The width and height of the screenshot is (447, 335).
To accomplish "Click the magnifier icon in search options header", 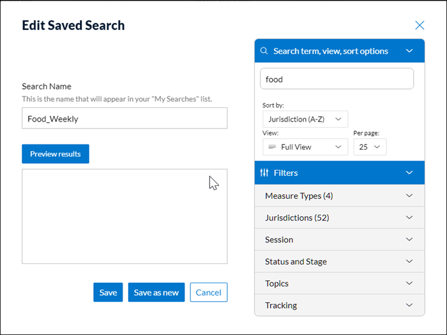I will tap(264, 51).
